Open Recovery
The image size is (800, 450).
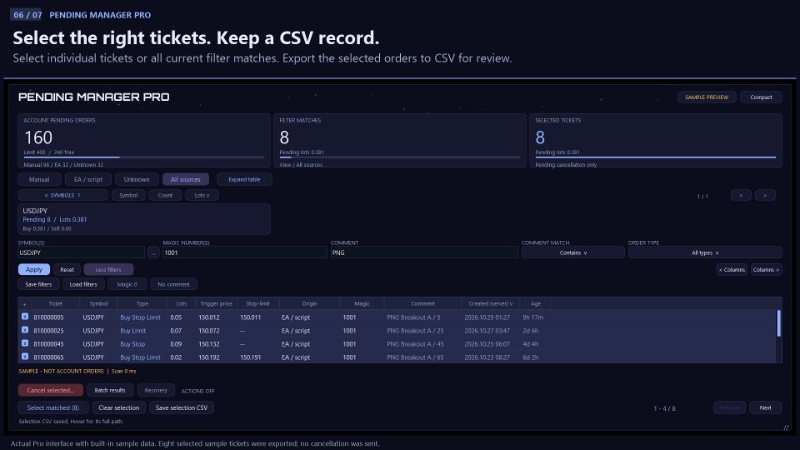pos(156,390)
